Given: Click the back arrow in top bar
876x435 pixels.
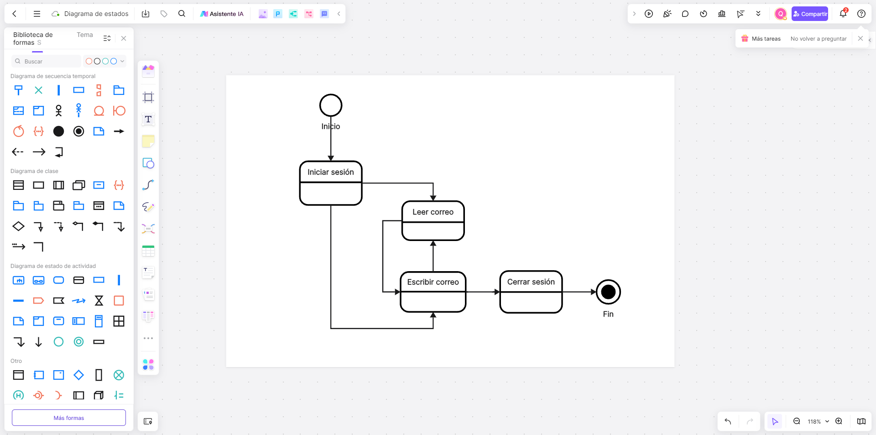Looking at the screenshot, I should pos(15,14).
